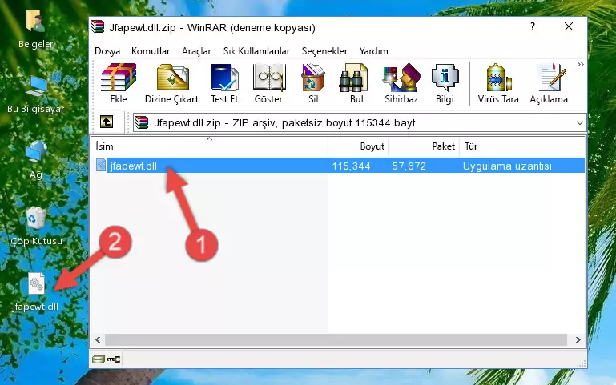Click the 115,344 size value
Image resolution: width=616 pixels, height=385 pixels.
pos(351,166)
